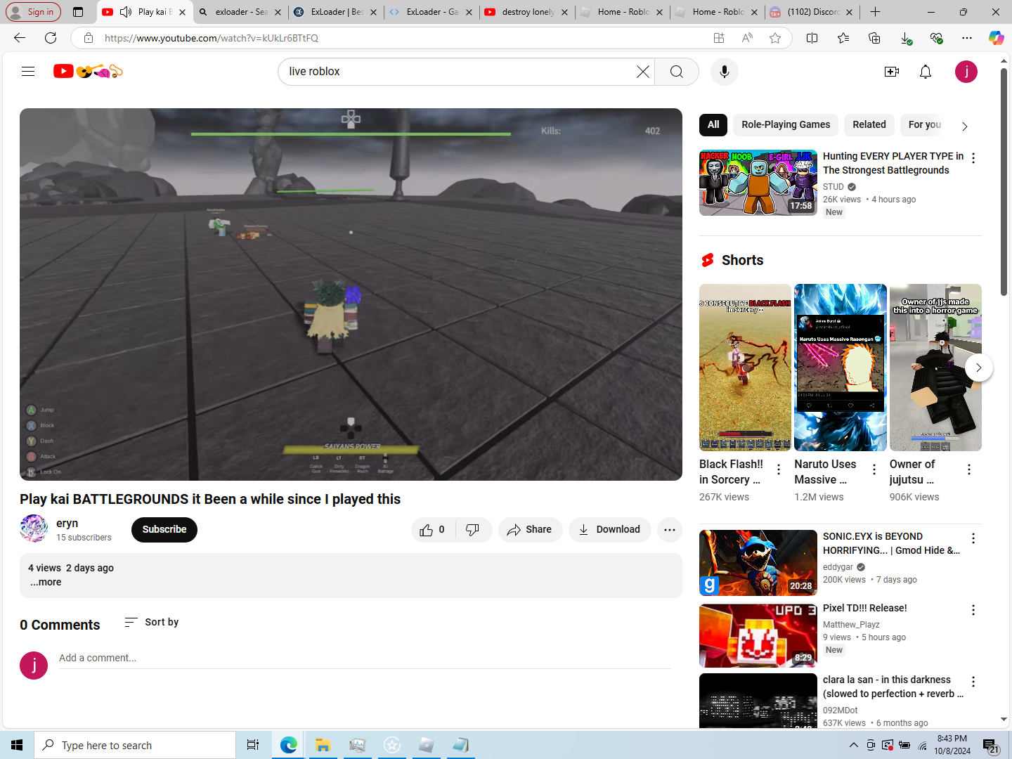Click the Add a comment field
1012x759 pixels.
[365, 659]
